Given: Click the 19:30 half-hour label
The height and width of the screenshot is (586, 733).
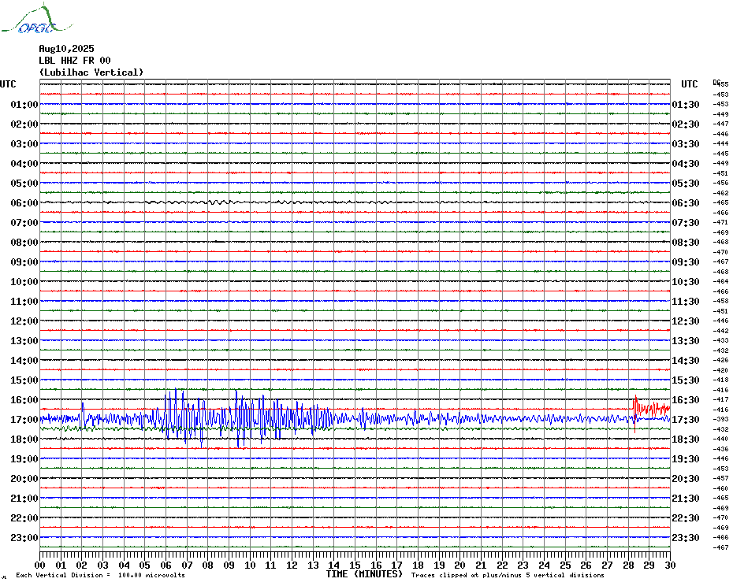Looking at the screenshot, I should point(686,459).
